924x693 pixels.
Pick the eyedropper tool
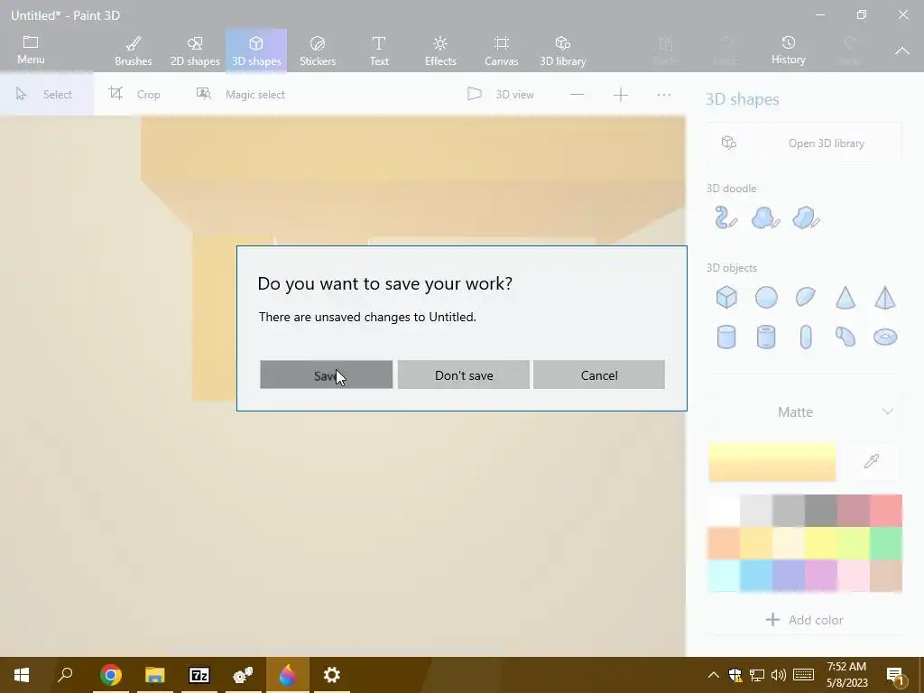click(x=872, y=461)
